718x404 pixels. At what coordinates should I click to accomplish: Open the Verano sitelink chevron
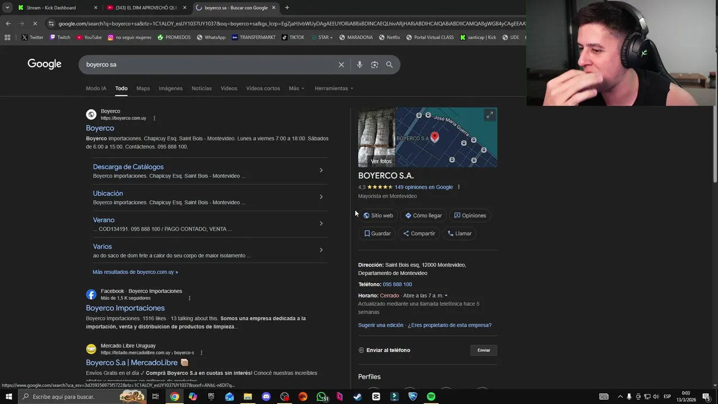click(321, 223)
